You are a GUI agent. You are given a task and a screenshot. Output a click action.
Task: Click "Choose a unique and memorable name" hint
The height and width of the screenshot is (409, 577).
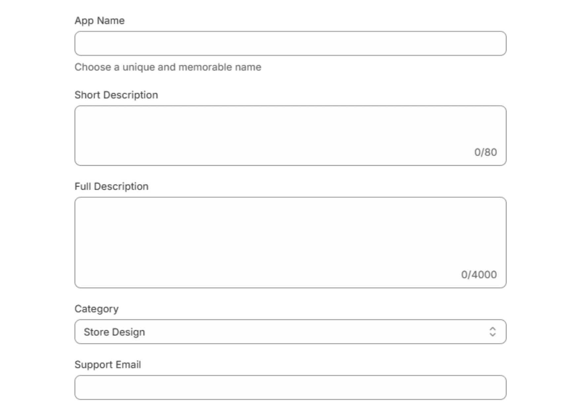tap(168, 67)
